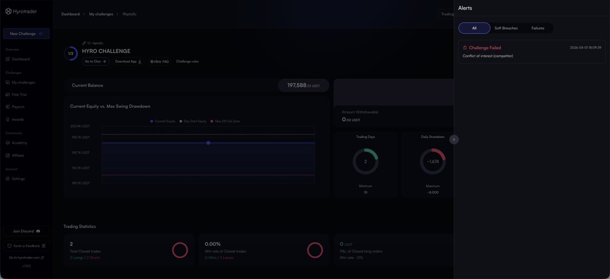Switch to Failures tab
The height and width of the screenshot is (279, 610).
538,28
